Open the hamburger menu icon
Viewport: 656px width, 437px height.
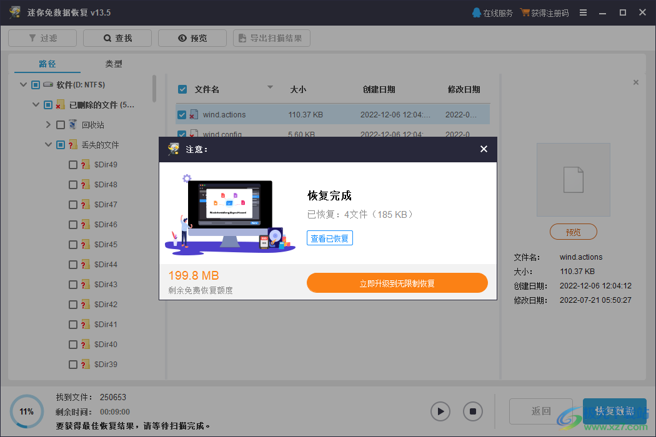tap(583, 12)
